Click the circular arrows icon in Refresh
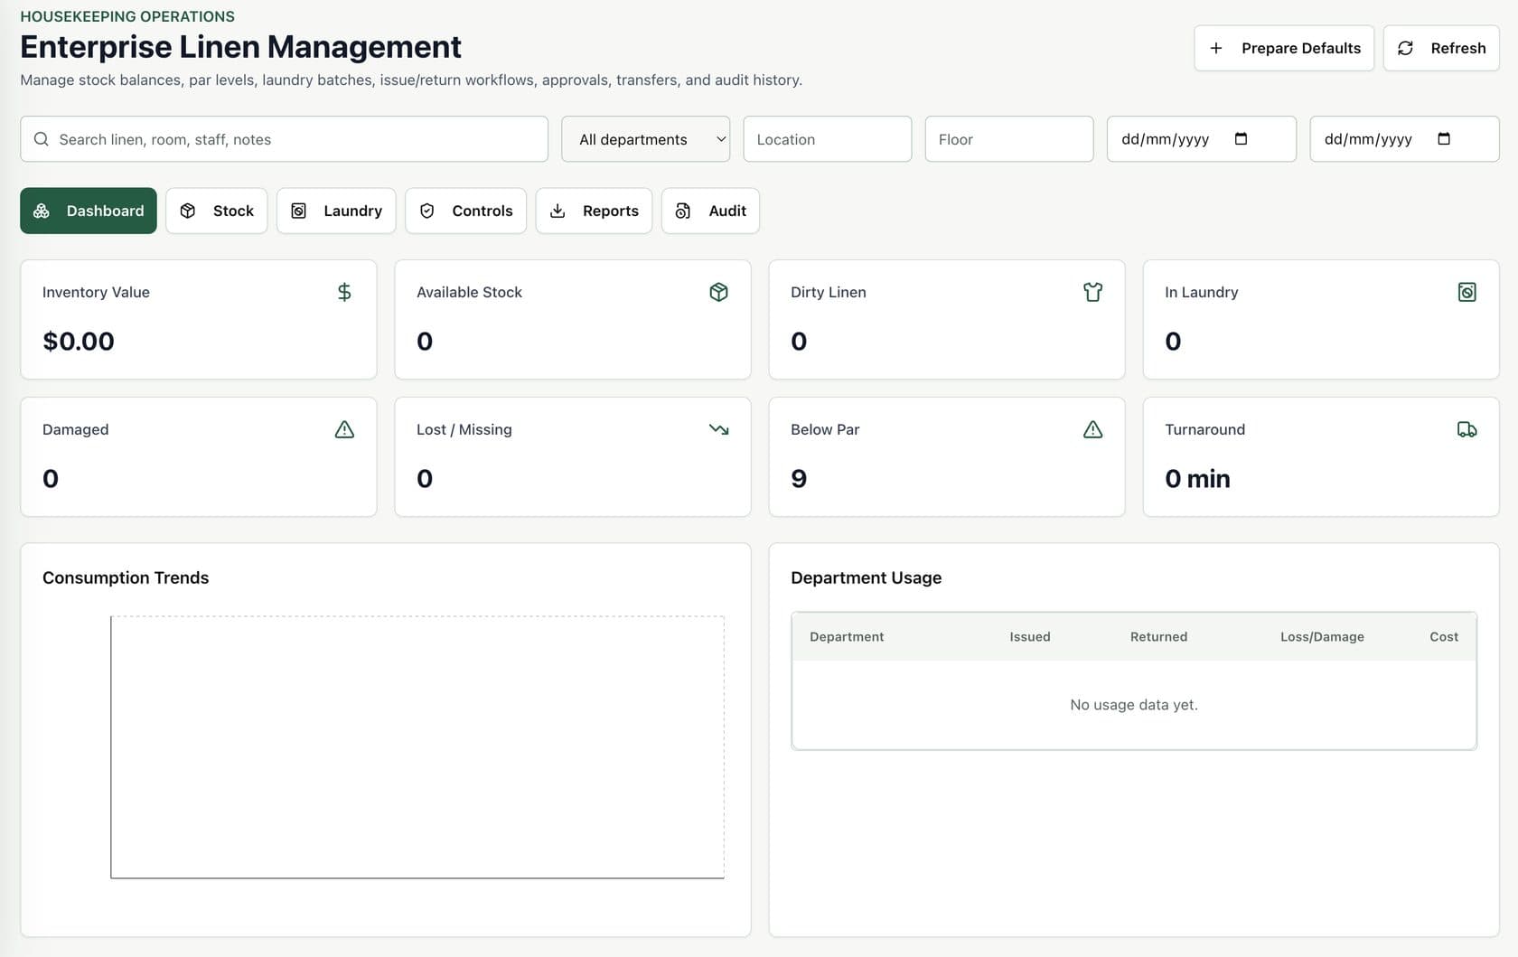 pos(1405,48)
